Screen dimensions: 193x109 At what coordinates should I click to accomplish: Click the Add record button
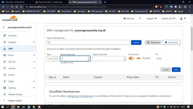(x=172, y=42)
